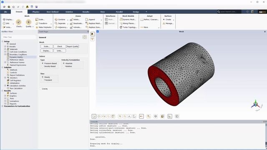
Task: Select Transient time option
Action: (47, 80)
